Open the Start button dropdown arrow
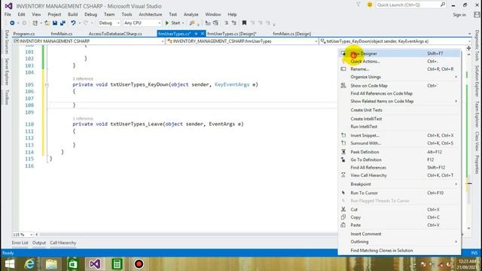 183,23
